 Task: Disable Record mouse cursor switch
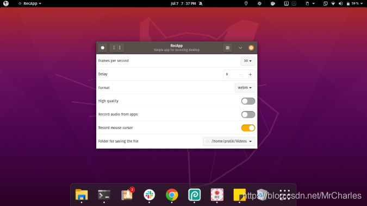tap(248, 128)
